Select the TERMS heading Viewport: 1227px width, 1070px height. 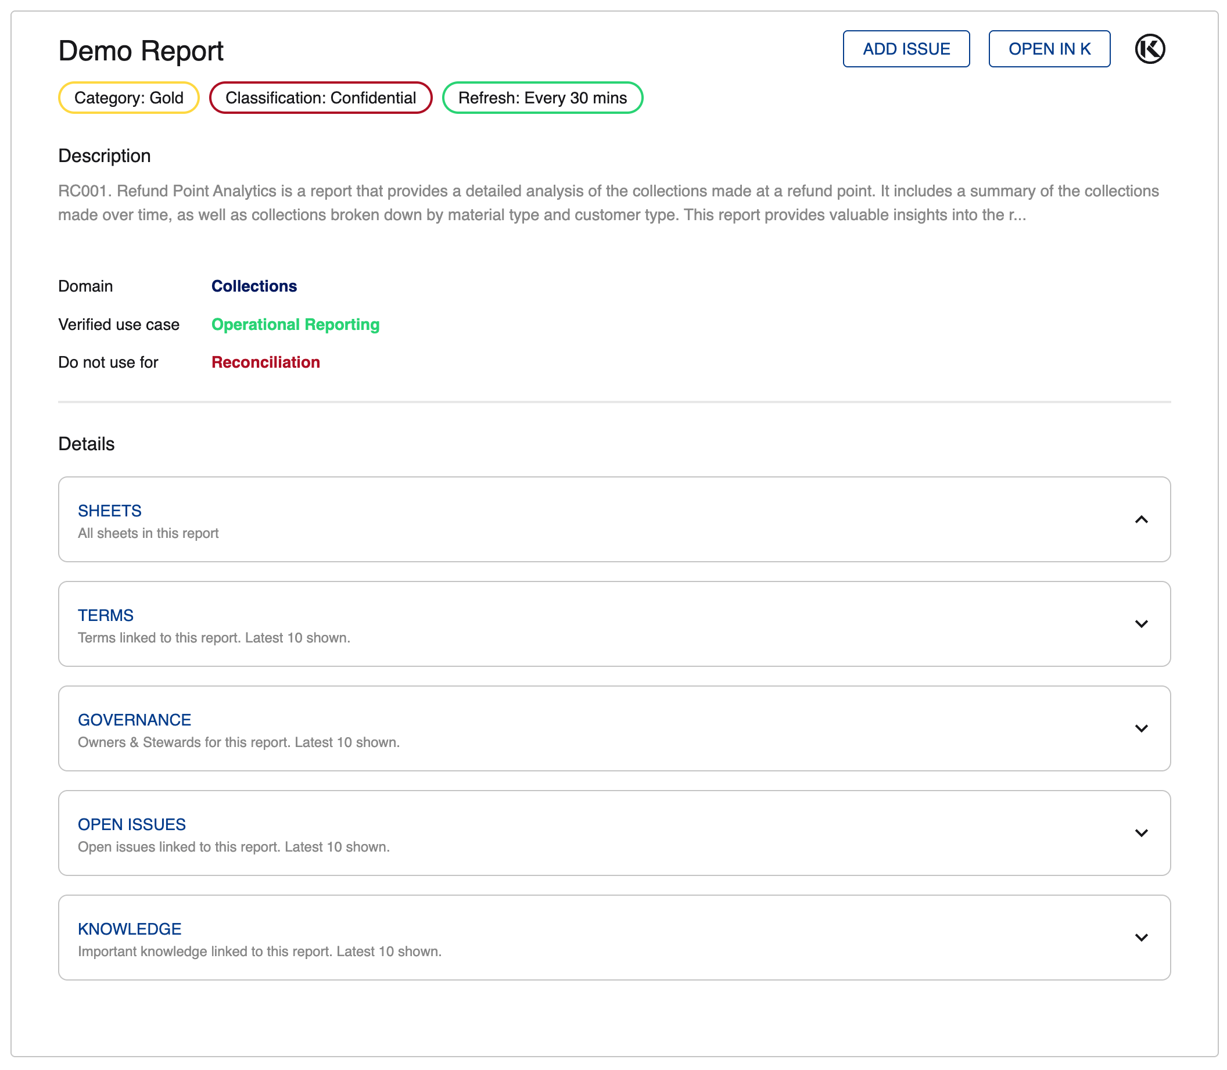105,615
